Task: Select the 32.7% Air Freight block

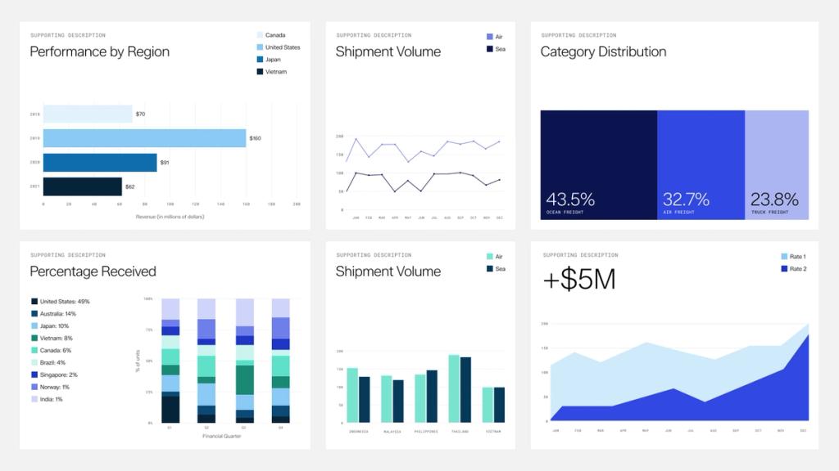Action: click(701, 165)
